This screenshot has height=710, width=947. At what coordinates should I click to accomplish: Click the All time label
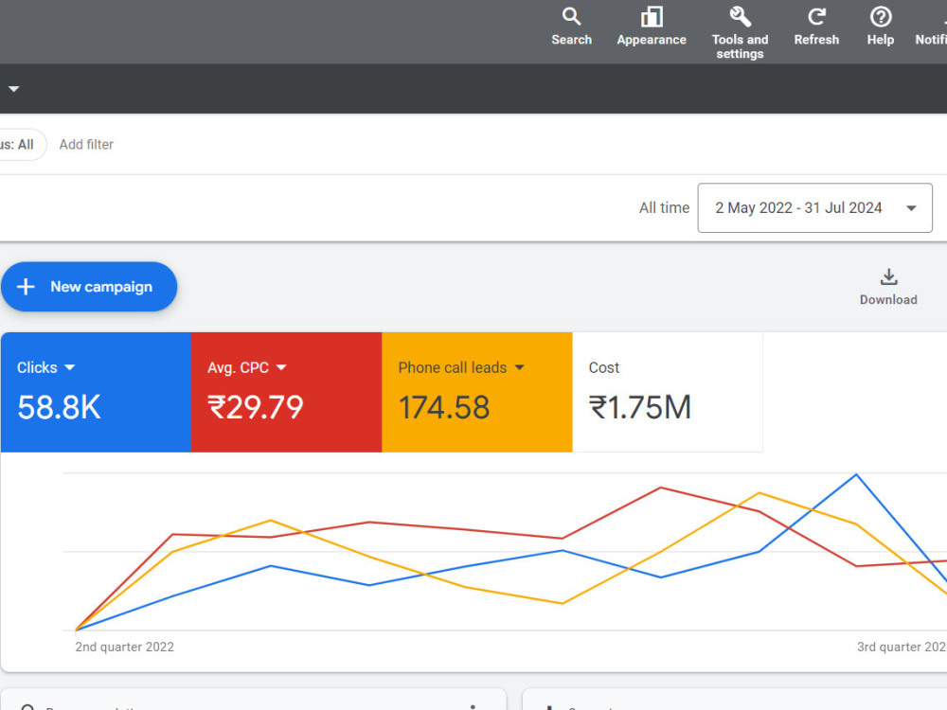[665, 207]
